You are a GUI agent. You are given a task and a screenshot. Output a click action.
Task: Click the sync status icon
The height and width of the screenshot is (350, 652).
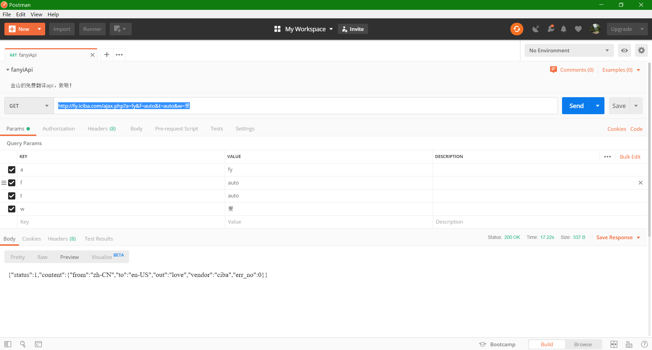click(517, 29)
